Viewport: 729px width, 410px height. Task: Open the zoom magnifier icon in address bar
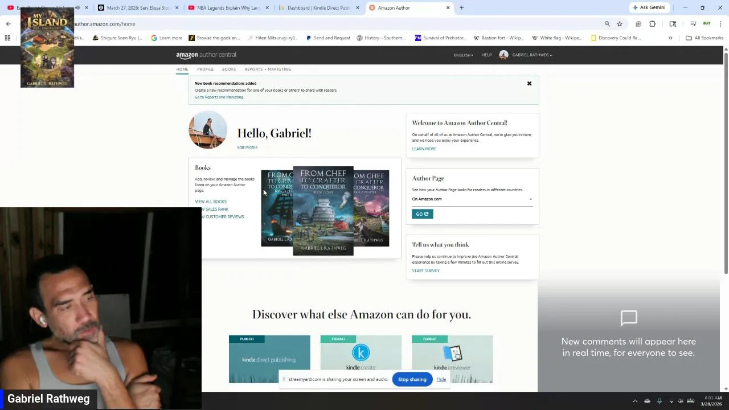[607, 24]
